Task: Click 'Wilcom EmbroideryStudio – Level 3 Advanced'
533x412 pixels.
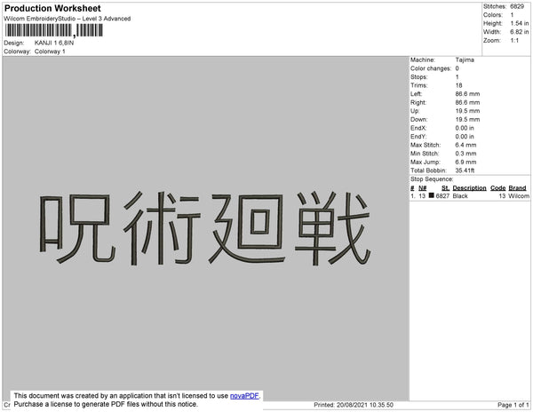Action: [x=68, y=19]
